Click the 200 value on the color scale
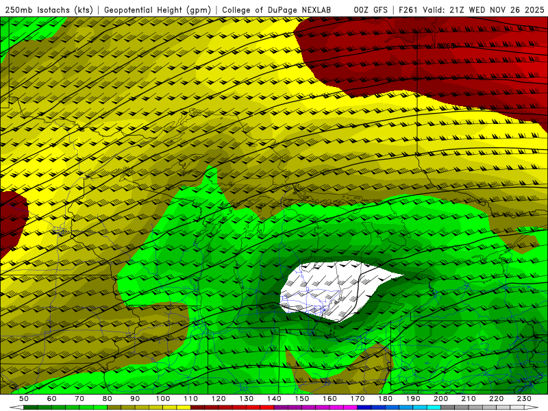Screen dimensions: 548x411 tap(441, 399)
